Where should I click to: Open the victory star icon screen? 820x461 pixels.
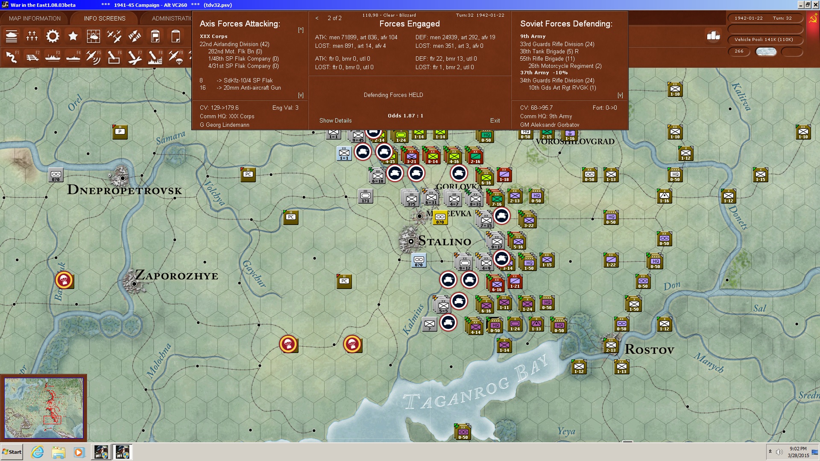[73, 36]
